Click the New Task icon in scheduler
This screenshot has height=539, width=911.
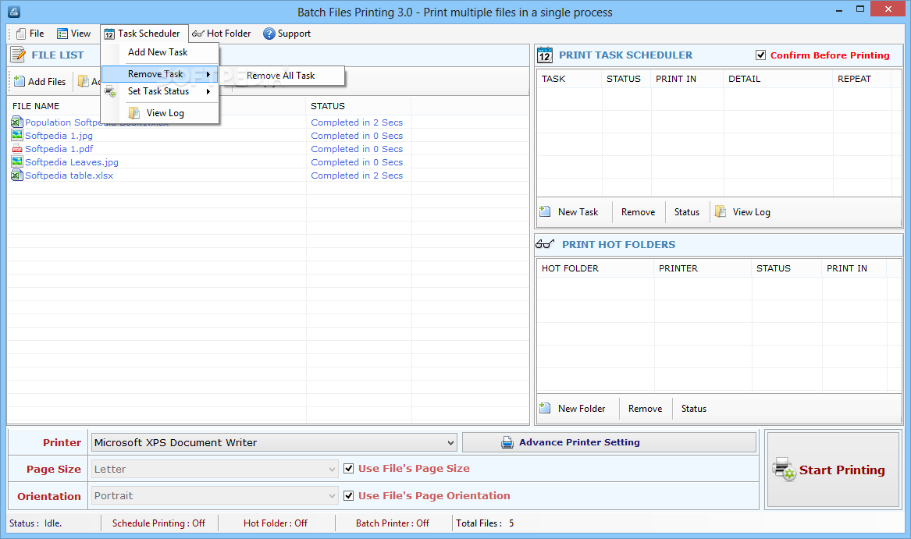(545, 211)
